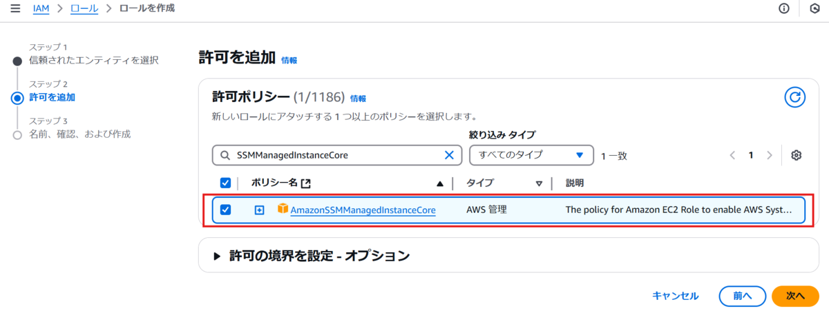Click ステップ 3 label
This screenshot has height=313, width=829.
pos(48,121)
